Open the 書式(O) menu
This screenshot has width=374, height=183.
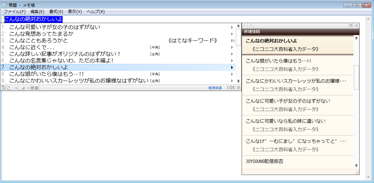[56, 12]
